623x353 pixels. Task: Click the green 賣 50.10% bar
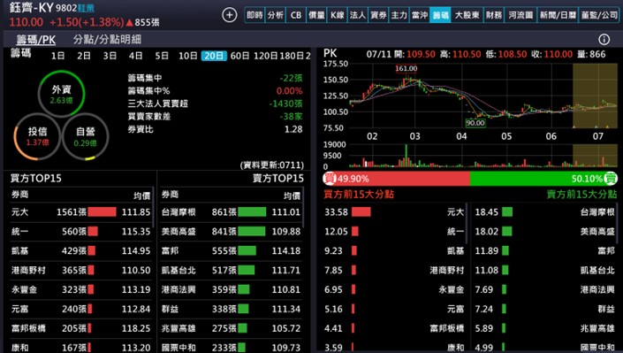pyautogui.click(x=544, y=179)
